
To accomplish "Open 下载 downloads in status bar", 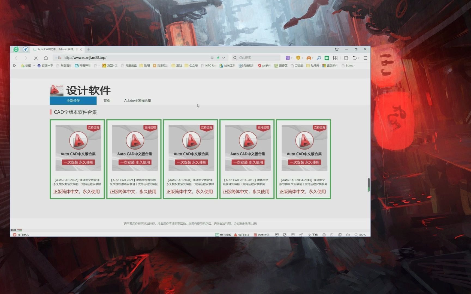I will tap(313, 235).
